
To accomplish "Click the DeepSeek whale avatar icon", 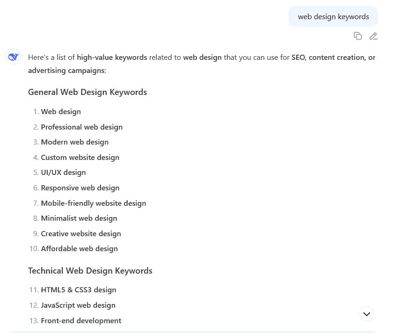I will click(13, 57).
